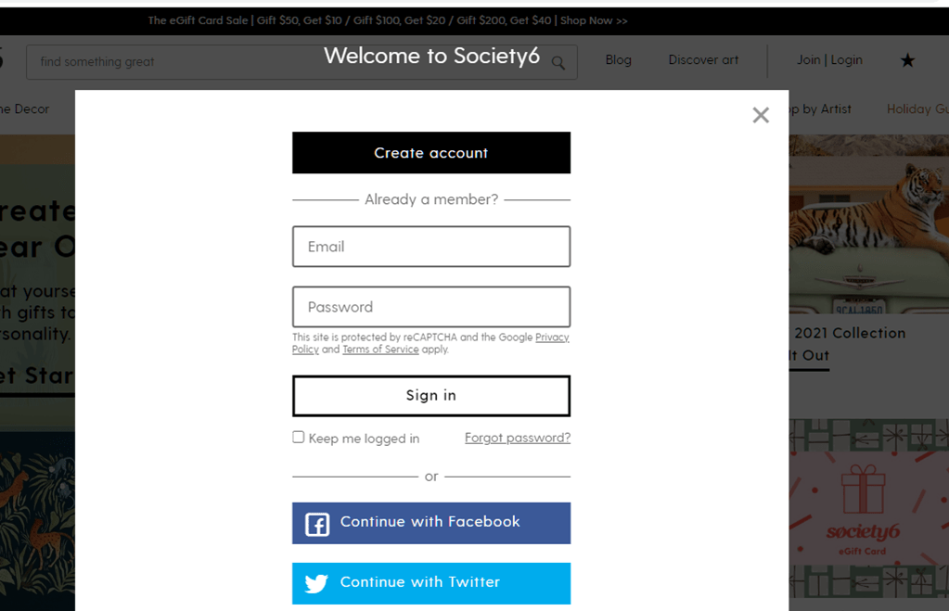Click the star favorites icon in the header
This screenshot has width=949, height=611.
pyautogui.click(x=907, y=60)
